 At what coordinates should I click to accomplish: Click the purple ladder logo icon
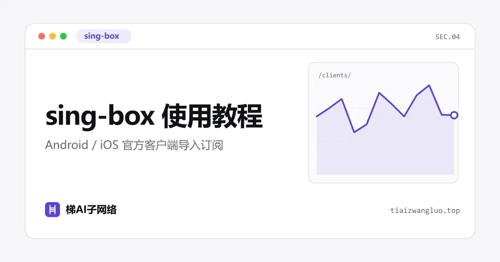coord(52,210)
